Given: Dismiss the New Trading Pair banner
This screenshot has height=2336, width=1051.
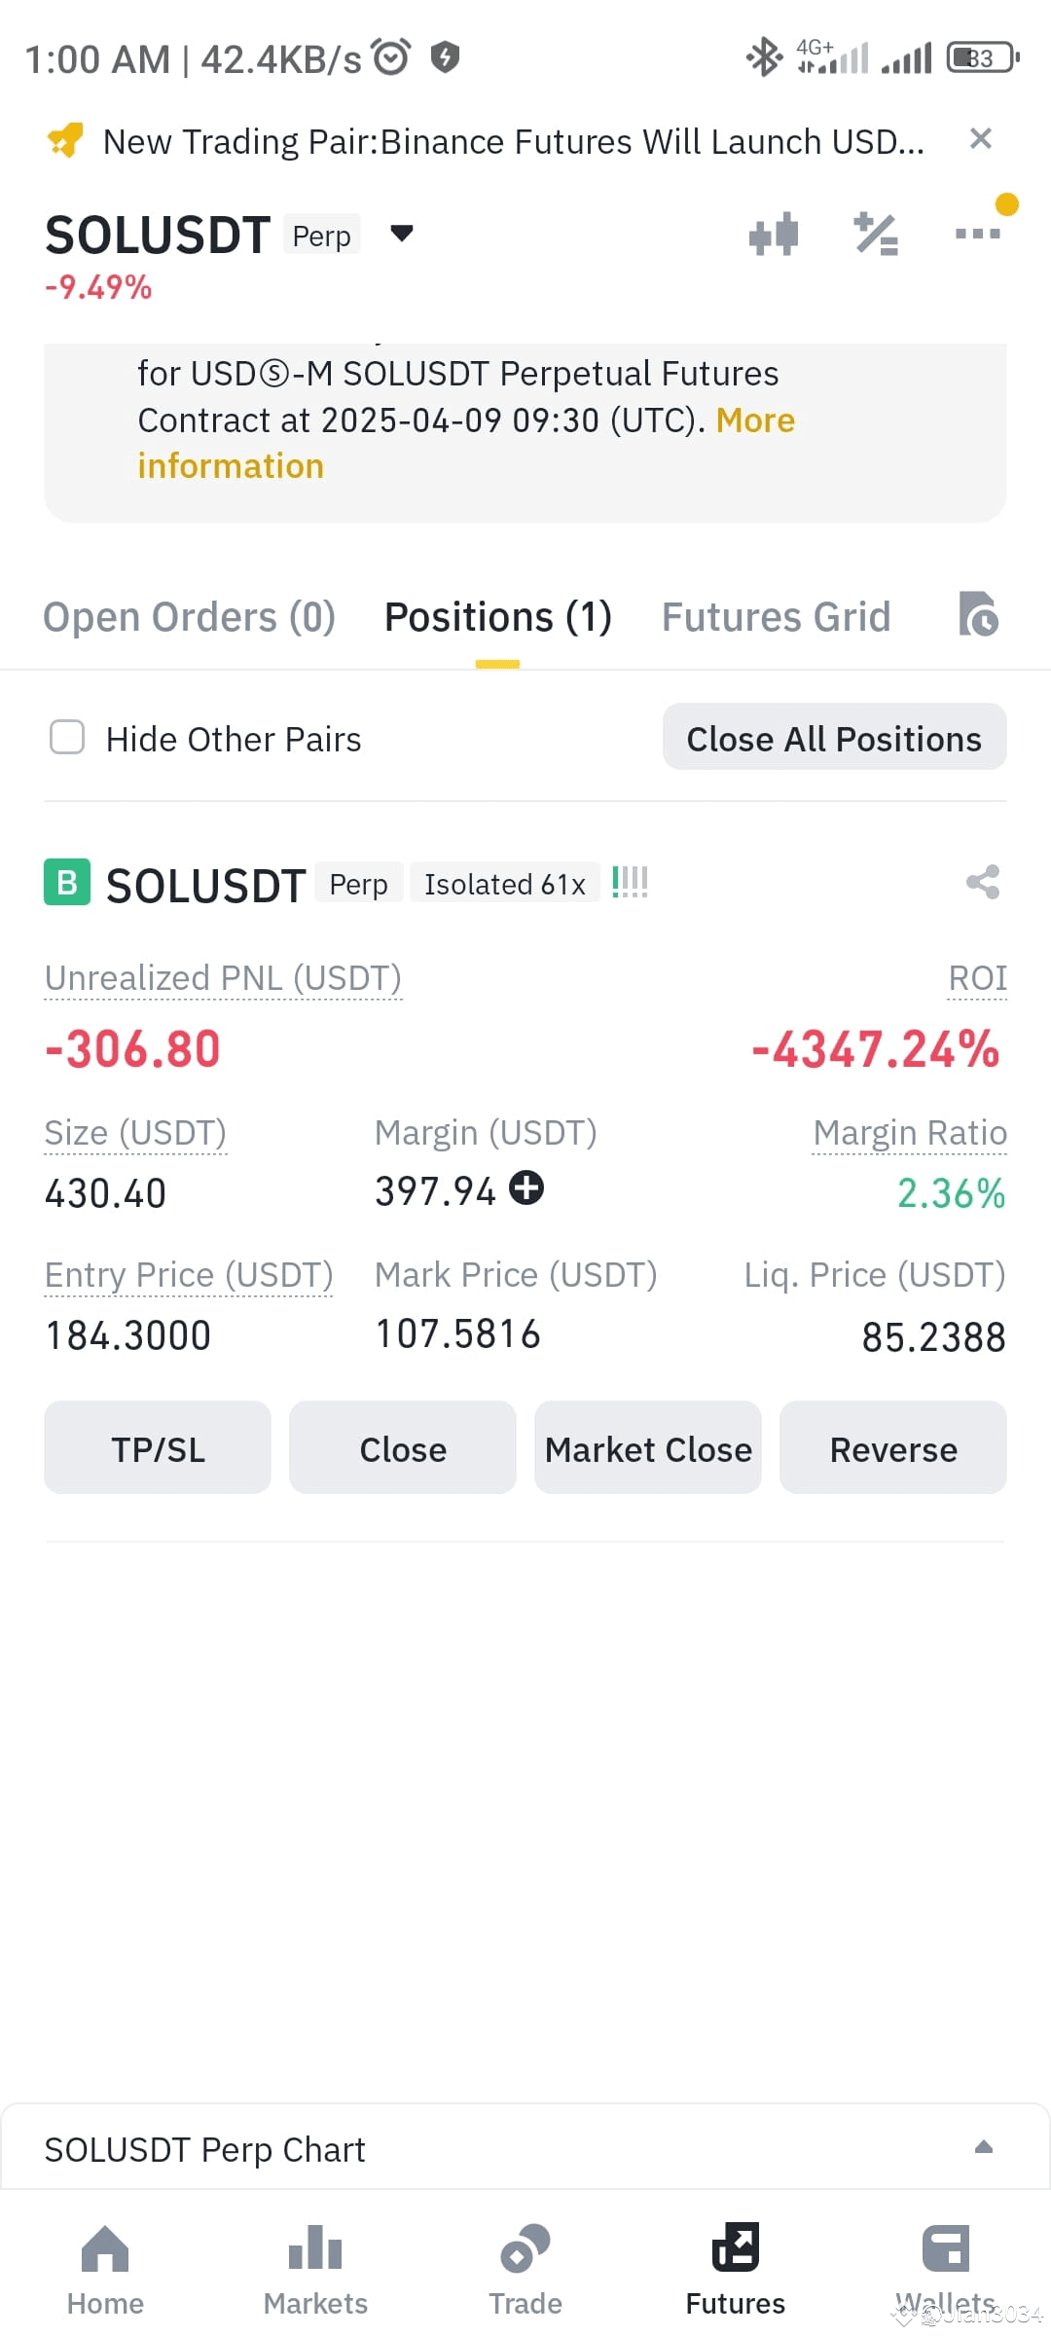Looking at the screenshot, I should (981, 139).
